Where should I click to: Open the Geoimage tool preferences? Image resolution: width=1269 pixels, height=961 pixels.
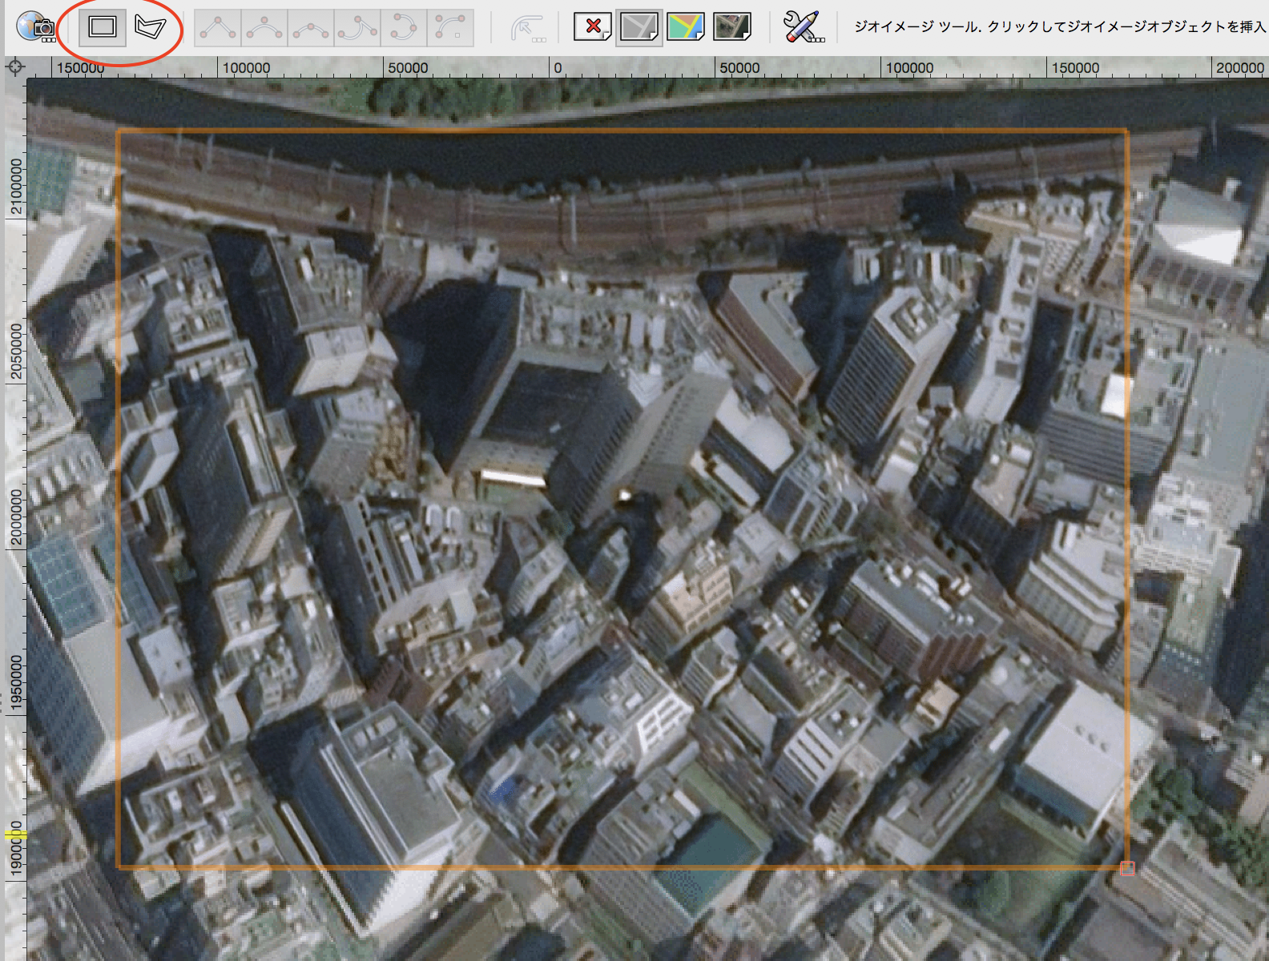pyautogui.click(x=803, y=27)
